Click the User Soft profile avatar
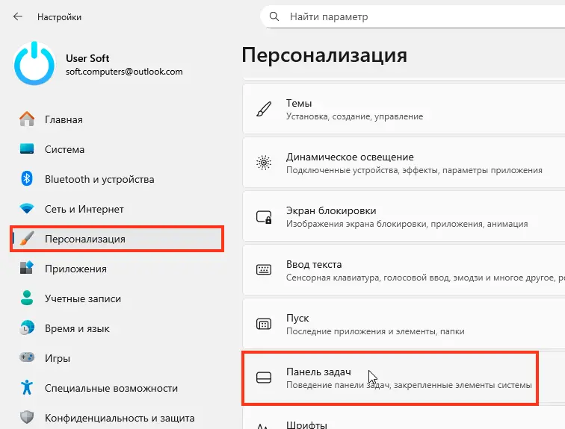Viewport: 565px width, 429px height. pos(34,64)
